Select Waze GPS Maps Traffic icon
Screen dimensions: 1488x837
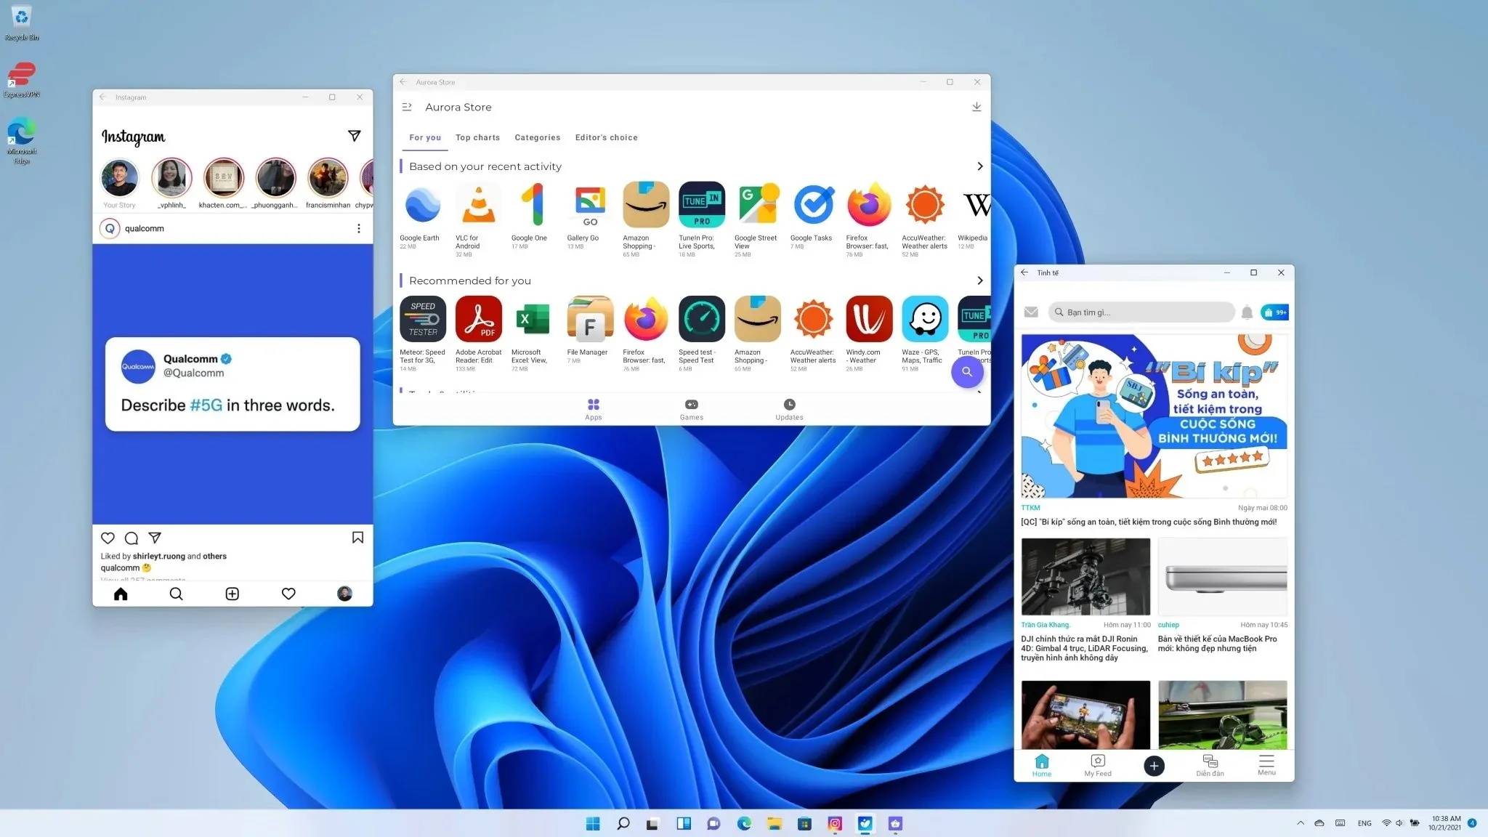[924, 318]
